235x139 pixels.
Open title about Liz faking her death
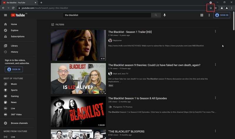tap(154, 65)
